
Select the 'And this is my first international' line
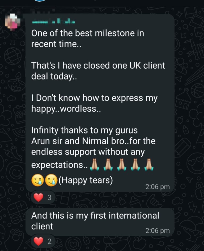pos(95,215)
